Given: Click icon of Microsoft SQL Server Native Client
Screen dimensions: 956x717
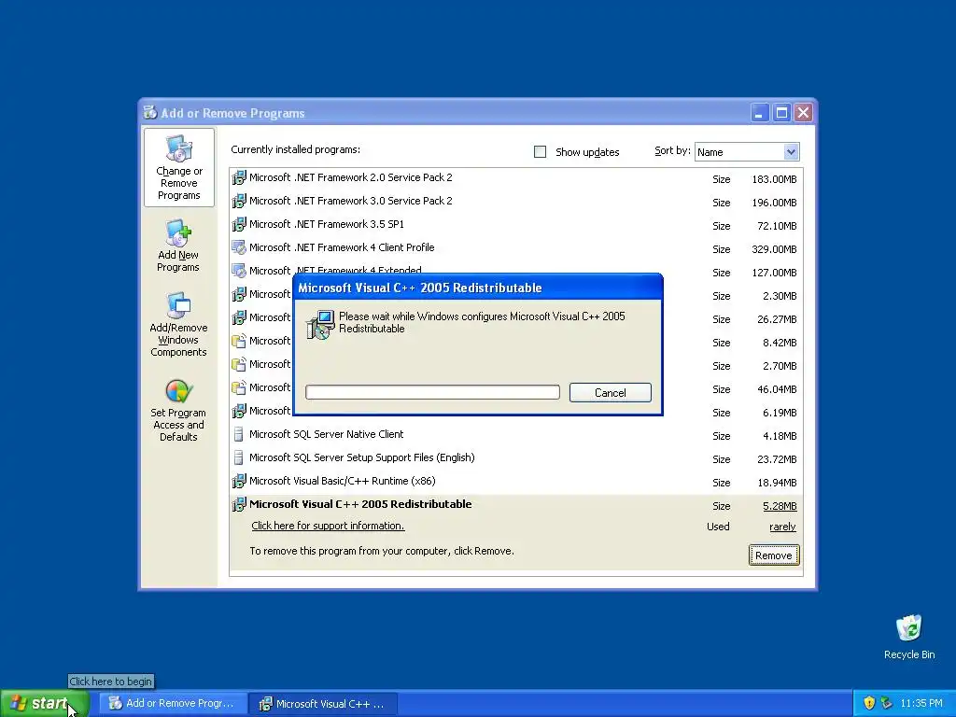Looking at the screenshot, I should pyautogui.click(x=239, y=435).
